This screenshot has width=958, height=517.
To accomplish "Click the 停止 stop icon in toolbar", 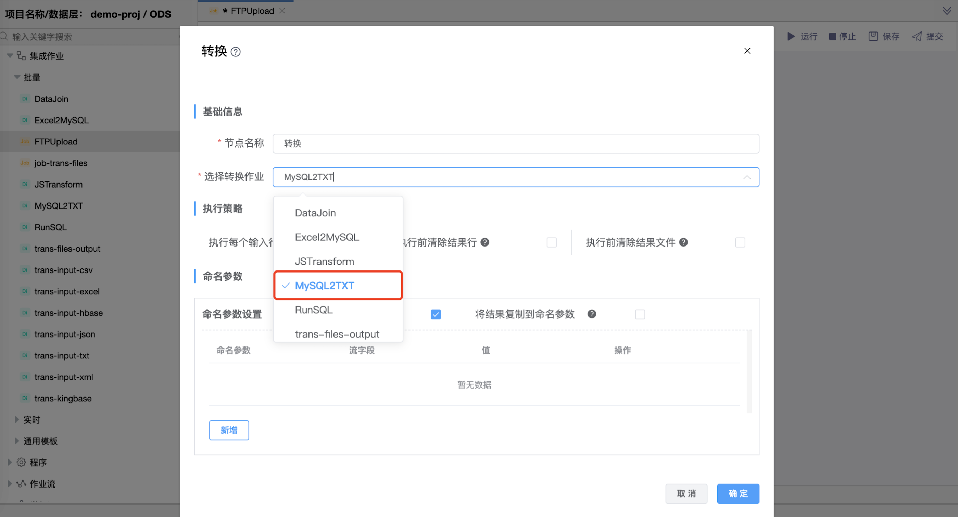I will (832, 36).
